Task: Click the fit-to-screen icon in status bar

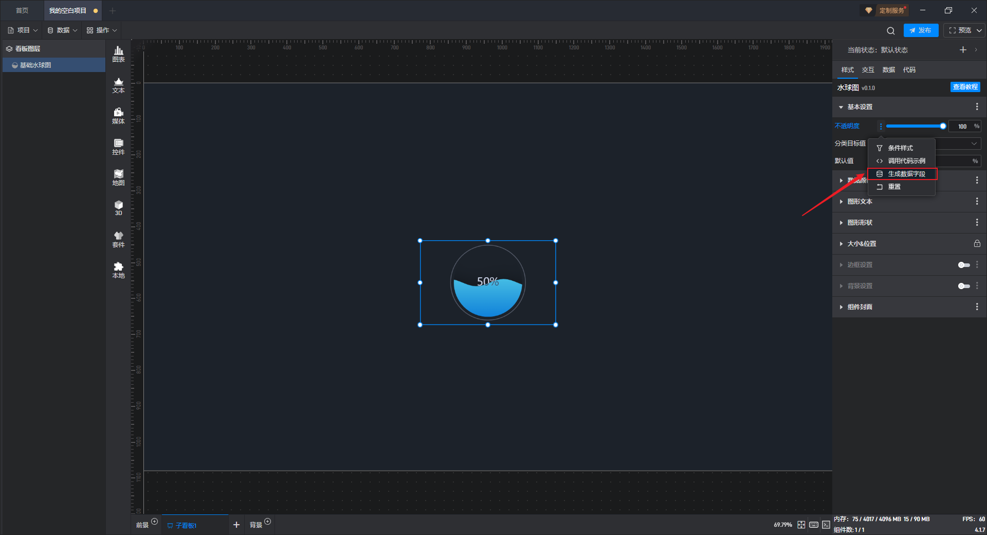Action: (801, 525)
